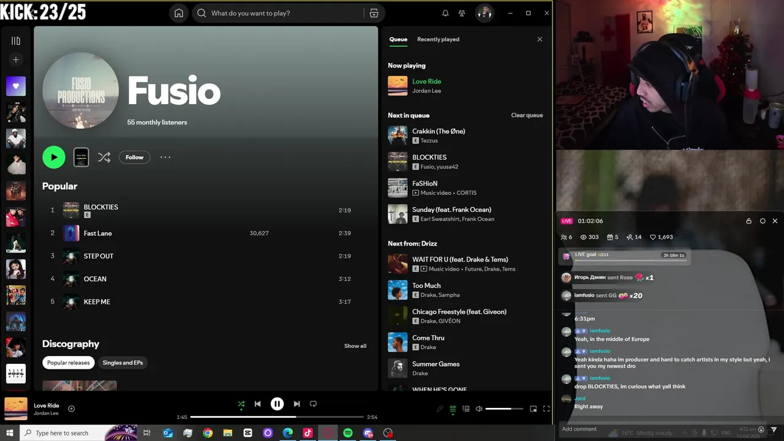784x441 pixels.
Task: Toggle shuffle in player bar
Action: coord(241,404)
